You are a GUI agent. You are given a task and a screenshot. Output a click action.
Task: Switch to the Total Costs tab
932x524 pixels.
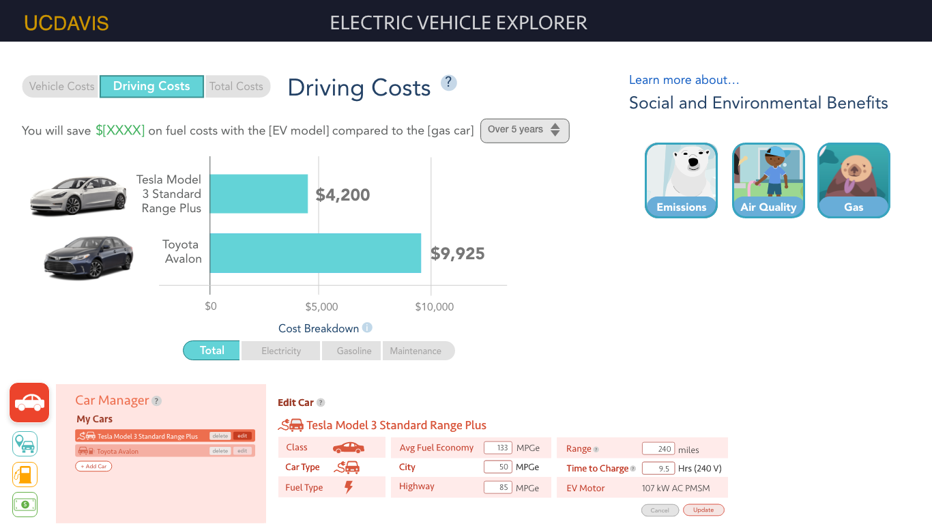pyautogui.click(x=237, y=87)
